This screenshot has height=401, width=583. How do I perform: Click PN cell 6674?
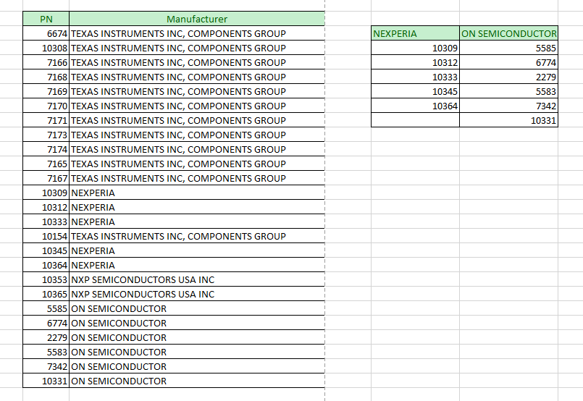46,33
